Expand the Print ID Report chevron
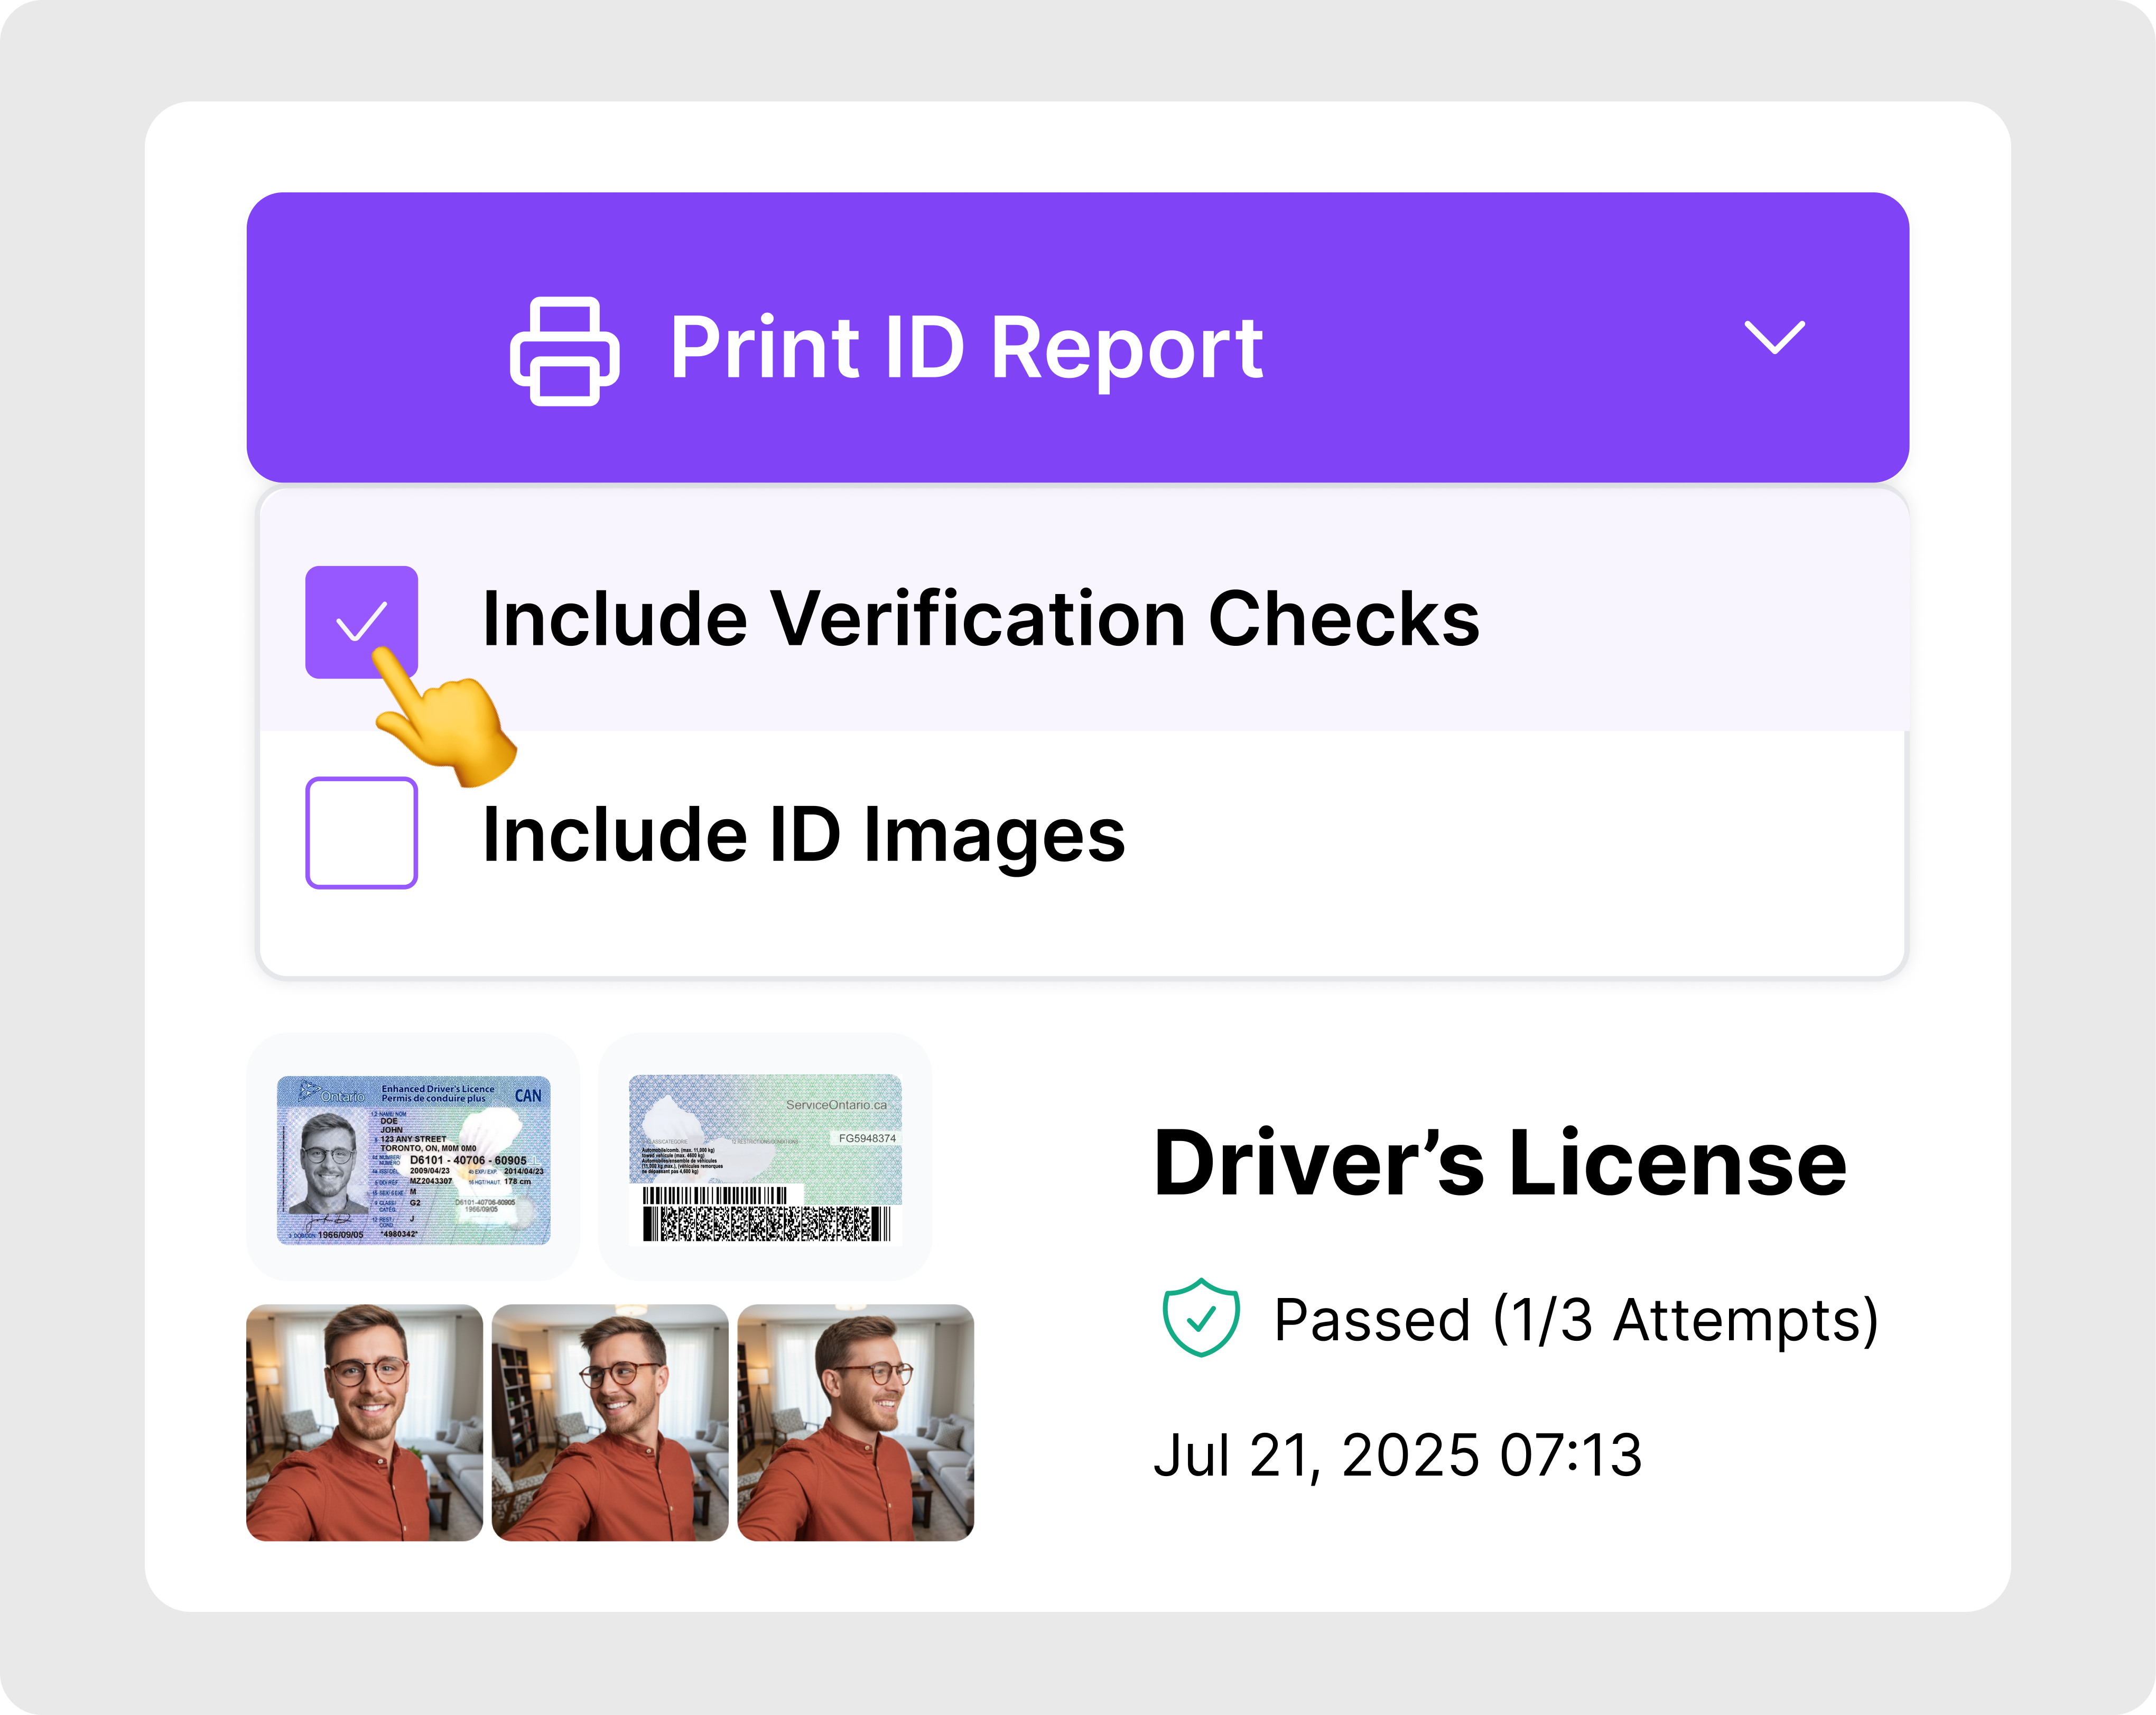2156x1715 pixels. [x=1774, y=337]
